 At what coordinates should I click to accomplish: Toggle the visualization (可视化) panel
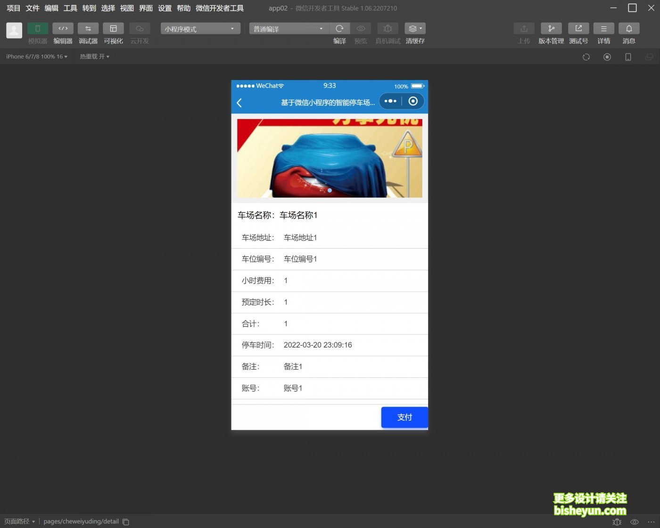tap(113, 29)
